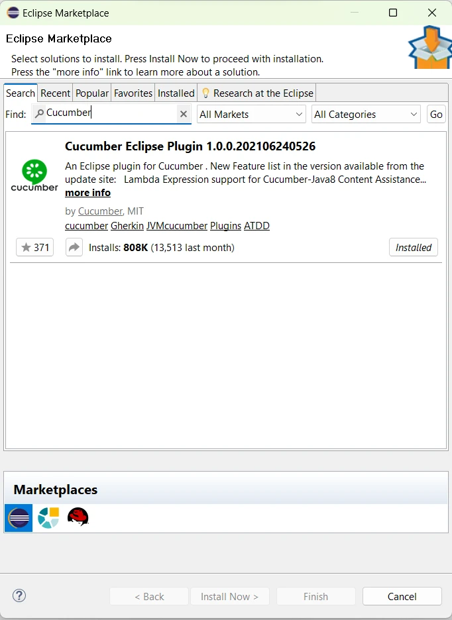Screen dimensions: 452x620
Task: Switch to the Popular tab
Action: [x=92, y=93]
